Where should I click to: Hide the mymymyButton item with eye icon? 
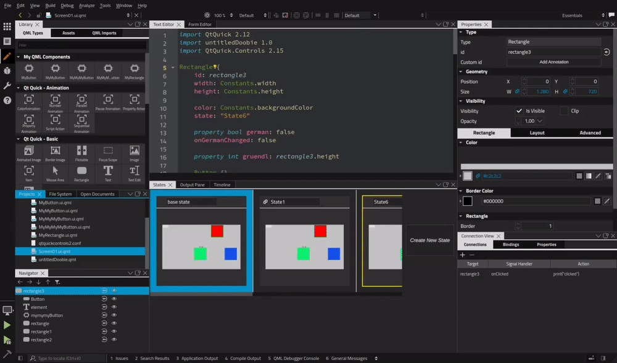click(x=114, y=315)
